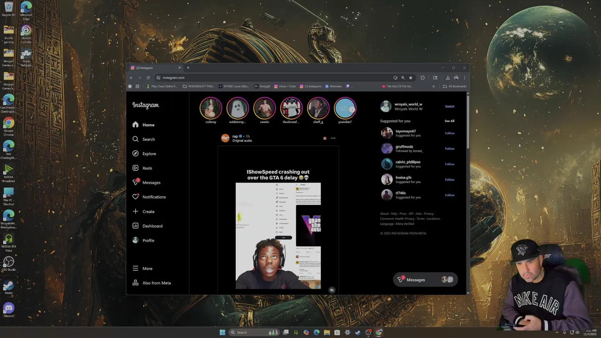Open Restream bookmark
The width and height of the screenshot is (601, 338).
(x=333, y=86)
